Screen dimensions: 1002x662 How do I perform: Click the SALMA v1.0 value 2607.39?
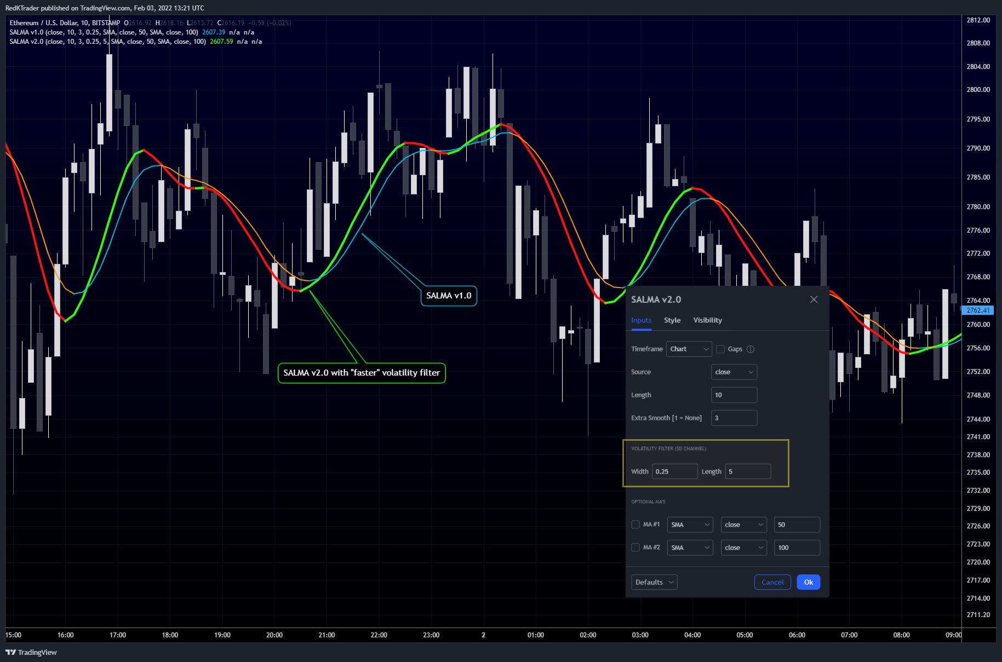coord(214,32)
